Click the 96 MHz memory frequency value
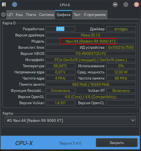The width and height of the screenshot is (141, 151). [121, 78]
